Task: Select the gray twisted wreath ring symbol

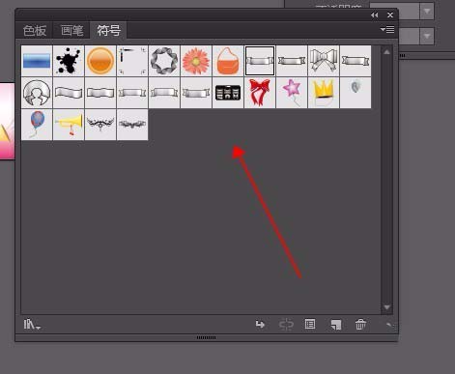Action: click(x=164, y=61)
